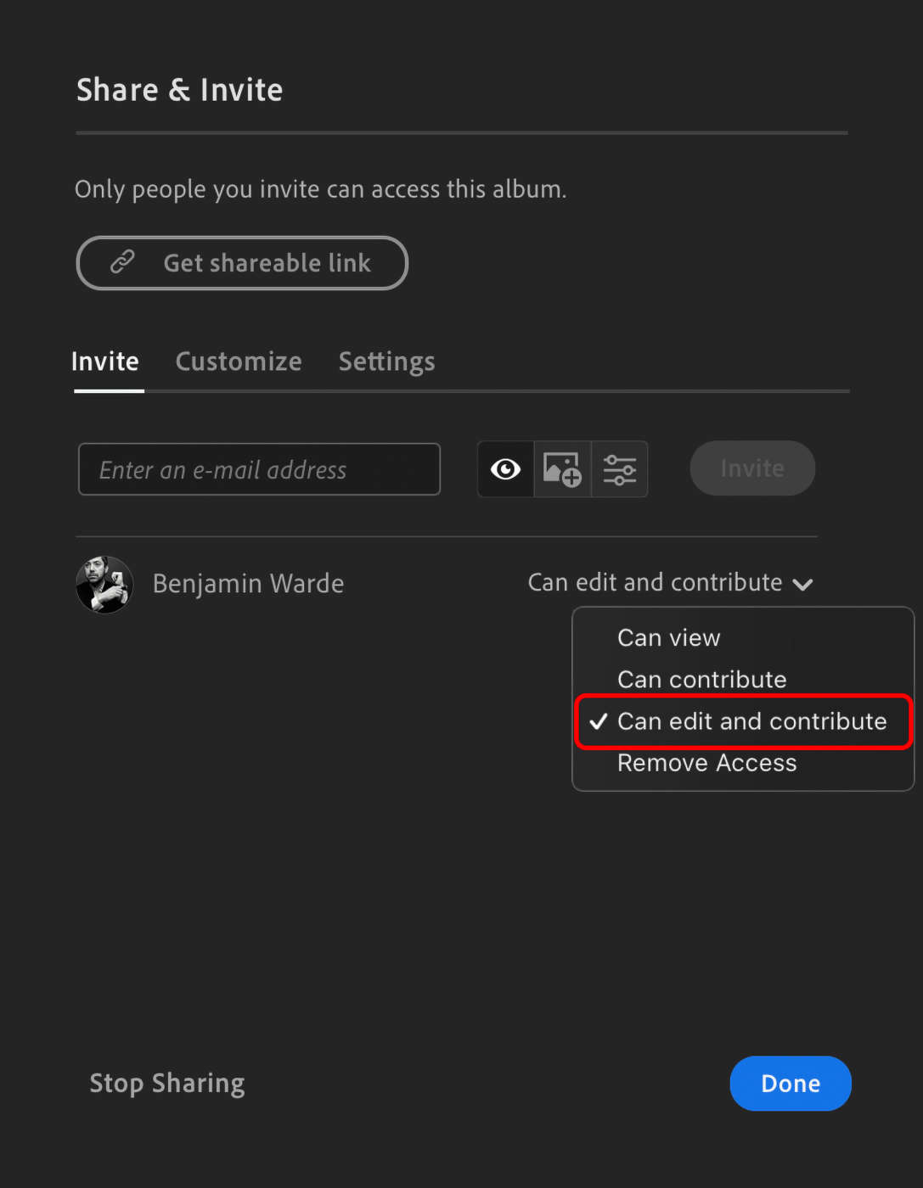This screenshot has height=1188, width=923.
Task: Select the eye view-only permission icon
Action: 505,469
